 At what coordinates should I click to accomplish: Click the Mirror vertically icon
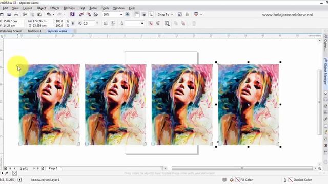[x=113, y=24]
